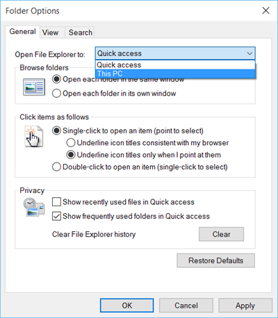Switch to the View tab
The height and width of the screenshot is (318, 278).
[x=50, y=33]
